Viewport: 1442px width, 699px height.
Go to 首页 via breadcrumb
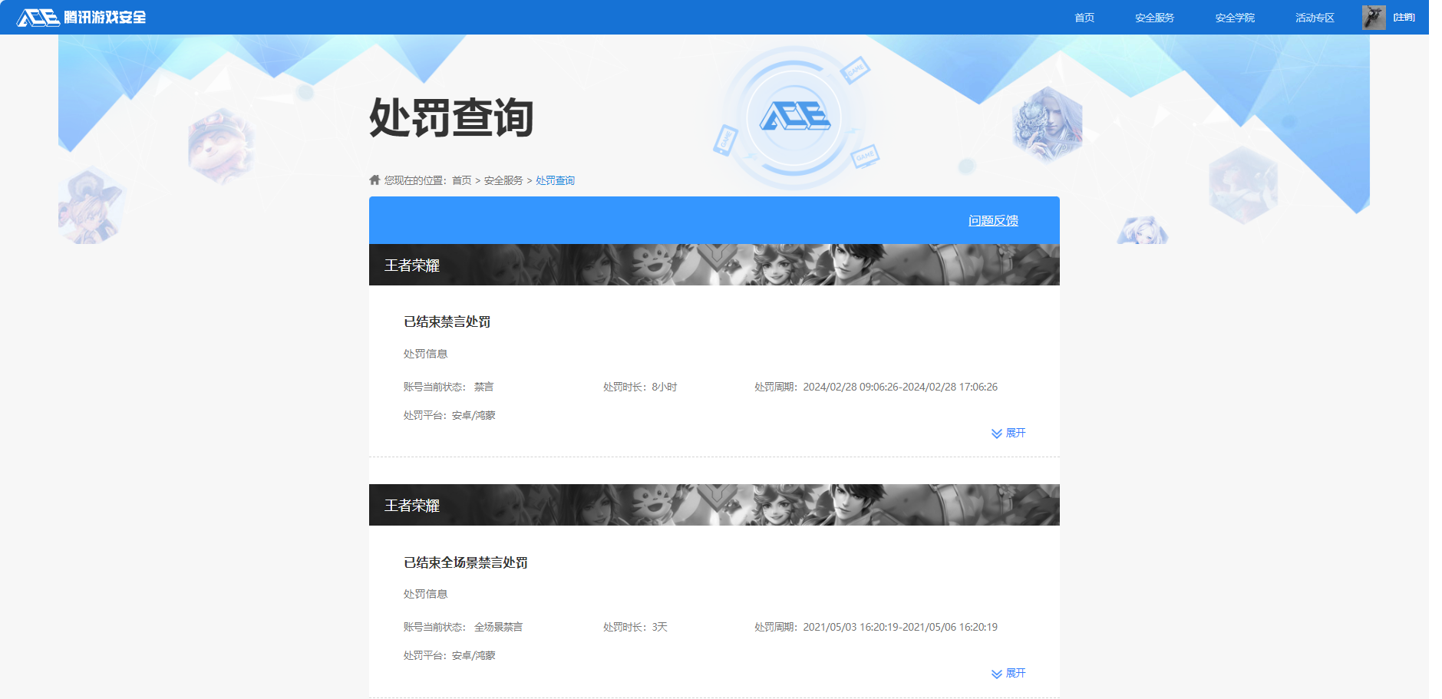click(462, 180)
